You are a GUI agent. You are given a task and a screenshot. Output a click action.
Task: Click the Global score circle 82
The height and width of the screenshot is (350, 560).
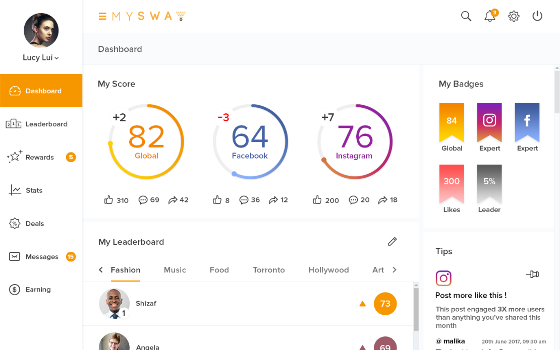coord(146,142)
